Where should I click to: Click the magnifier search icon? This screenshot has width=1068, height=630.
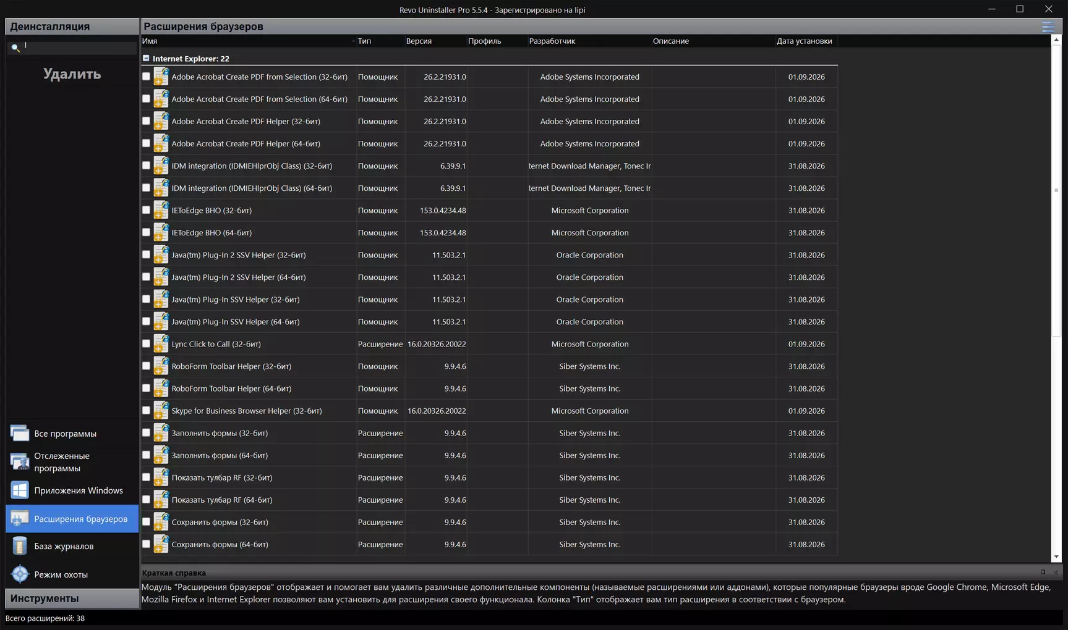coord(15,48)
